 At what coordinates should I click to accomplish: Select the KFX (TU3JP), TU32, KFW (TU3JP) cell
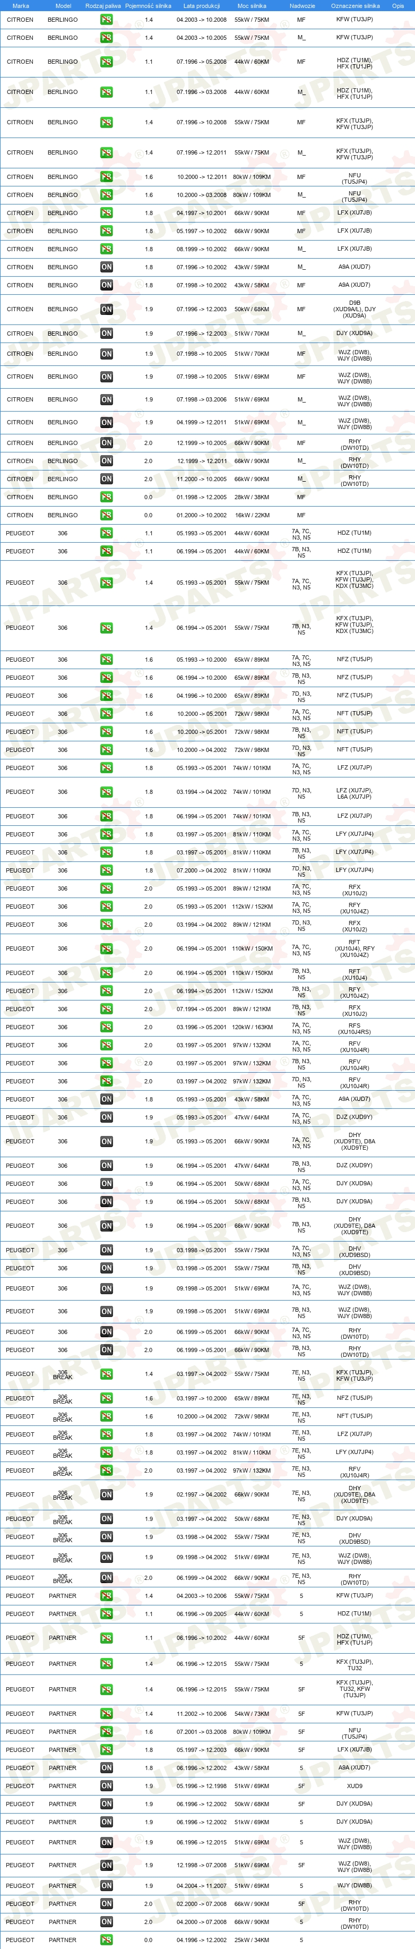[x=355, y=1689]
